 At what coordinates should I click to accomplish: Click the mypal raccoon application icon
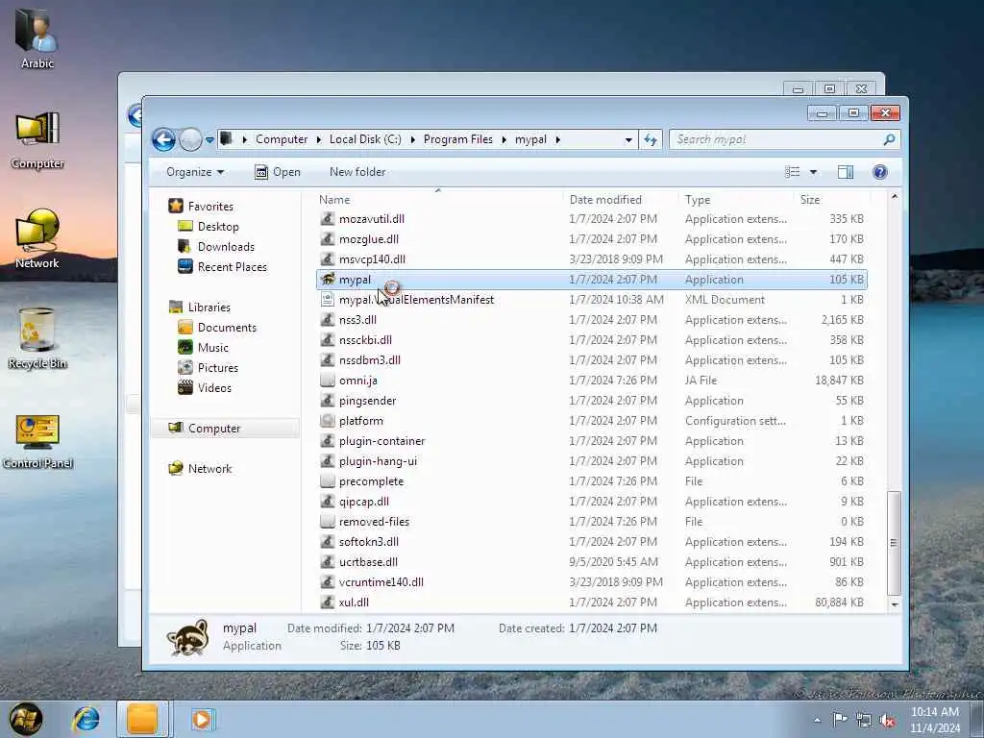point(328,280)
